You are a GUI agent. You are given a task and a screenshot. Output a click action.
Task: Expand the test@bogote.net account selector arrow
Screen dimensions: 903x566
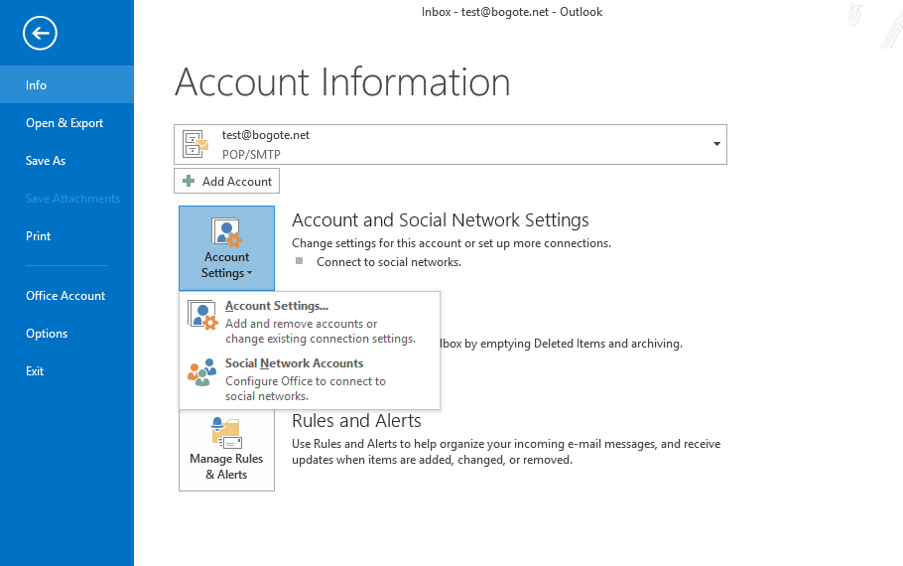coord(716,145)
